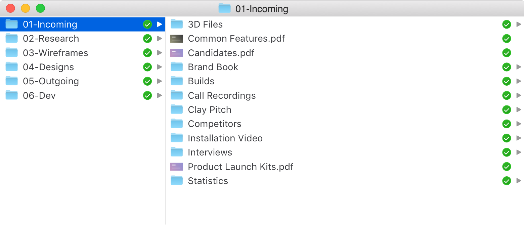
Task: Click the 3D Files folder icon
Action: click(x=177, y=25)
